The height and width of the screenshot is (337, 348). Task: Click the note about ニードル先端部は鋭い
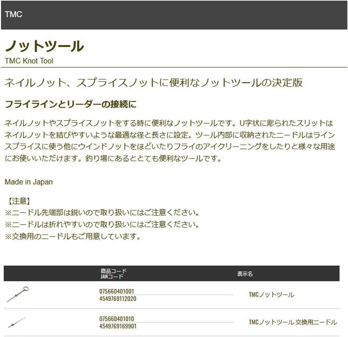pyautogui.click(x=102, y=213)
